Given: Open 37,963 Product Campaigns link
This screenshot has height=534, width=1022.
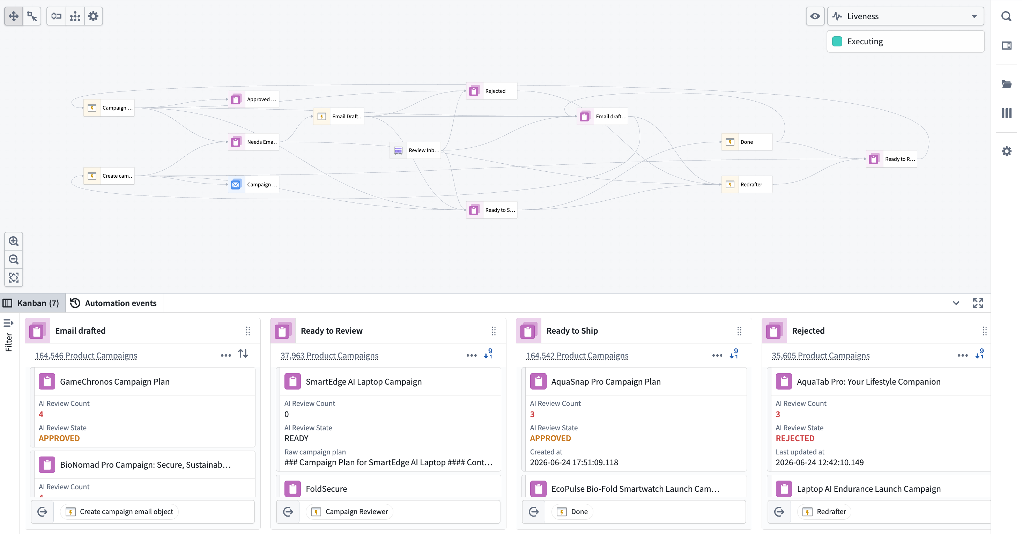Looking at the screenshot, I should (329, 355).
